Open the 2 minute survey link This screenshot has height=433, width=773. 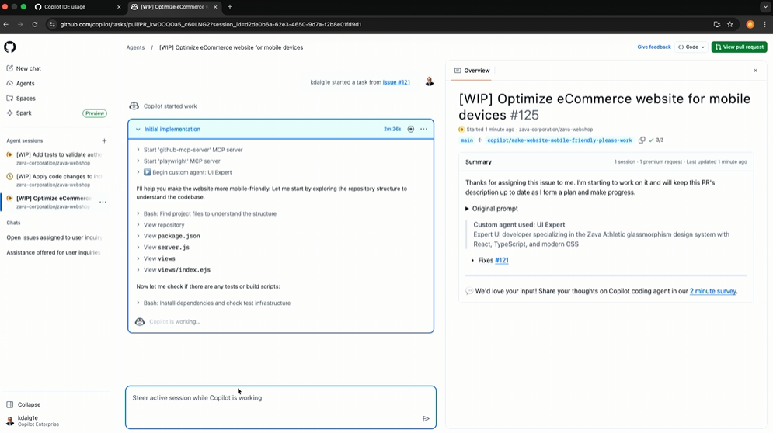pos(712,291)
